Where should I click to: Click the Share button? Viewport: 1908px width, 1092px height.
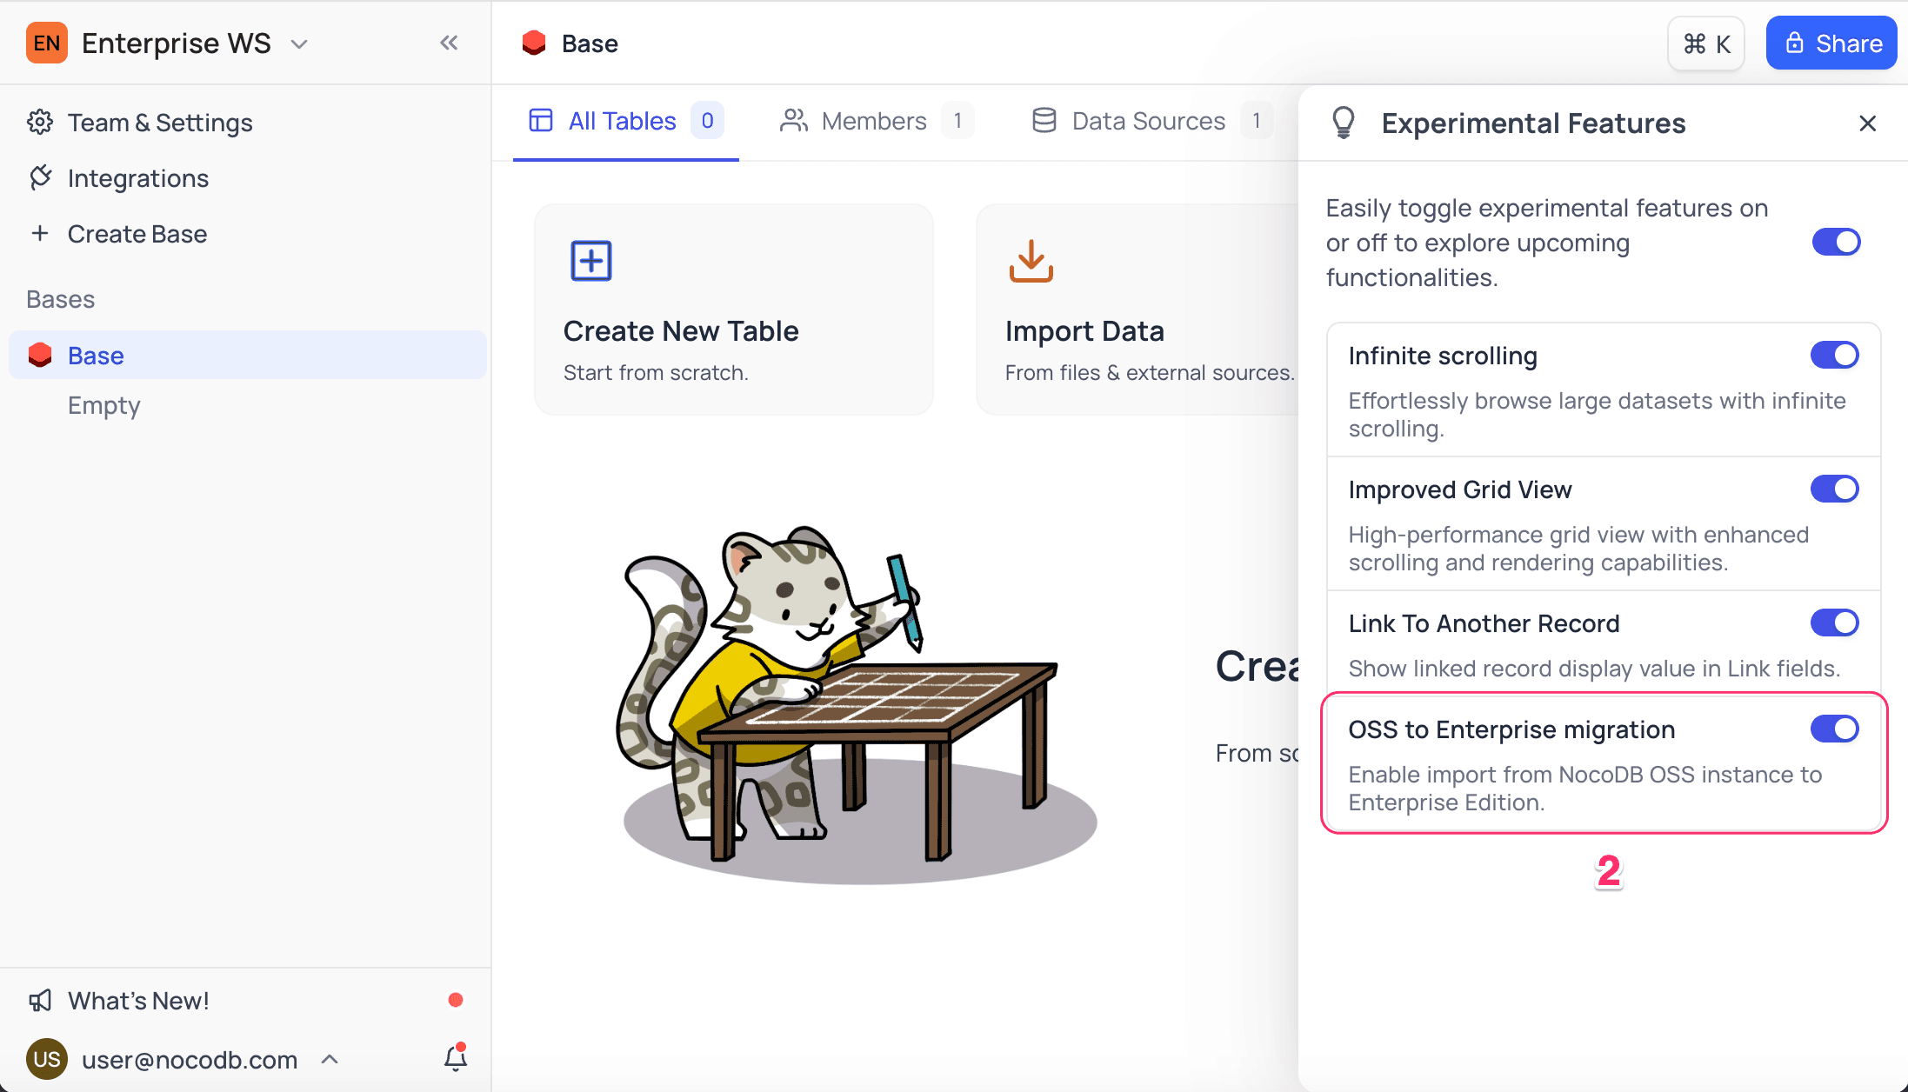click(1831, 43)
